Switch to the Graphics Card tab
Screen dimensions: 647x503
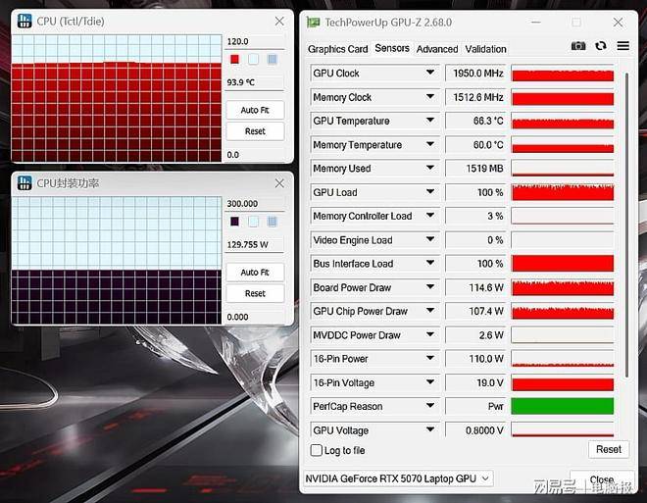[337, 49]
